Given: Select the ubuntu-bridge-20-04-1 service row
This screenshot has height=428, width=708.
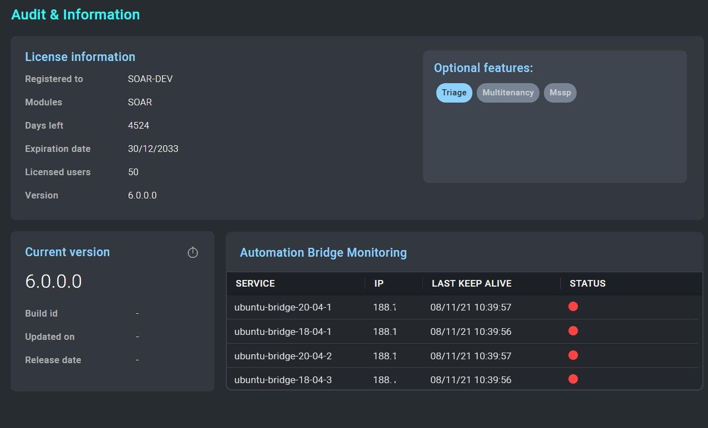Looking at the screenshot, I should (x=283, y=307).
